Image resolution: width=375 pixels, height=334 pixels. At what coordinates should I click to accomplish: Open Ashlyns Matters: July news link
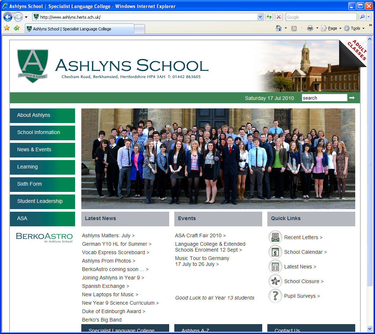108,235
